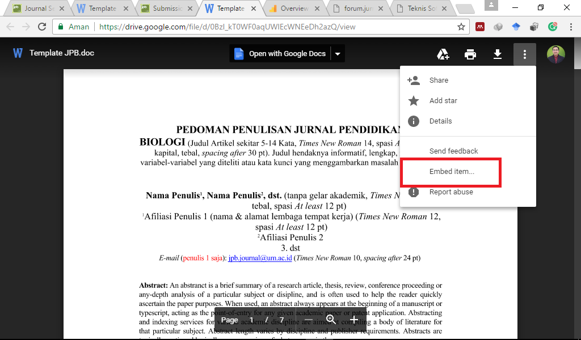Open the three-dot More actions menu
This screenshot has width=581, height=340.
pos(525,54)
